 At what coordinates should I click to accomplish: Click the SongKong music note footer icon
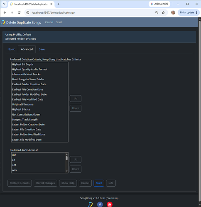[90, 204]
